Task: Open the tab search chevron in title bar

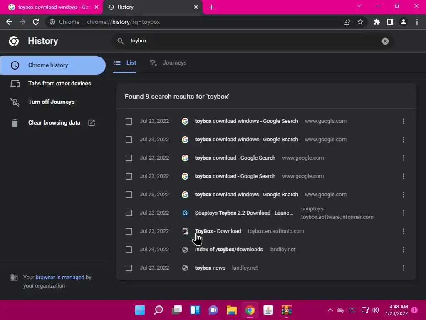Action: click(359, 6)
